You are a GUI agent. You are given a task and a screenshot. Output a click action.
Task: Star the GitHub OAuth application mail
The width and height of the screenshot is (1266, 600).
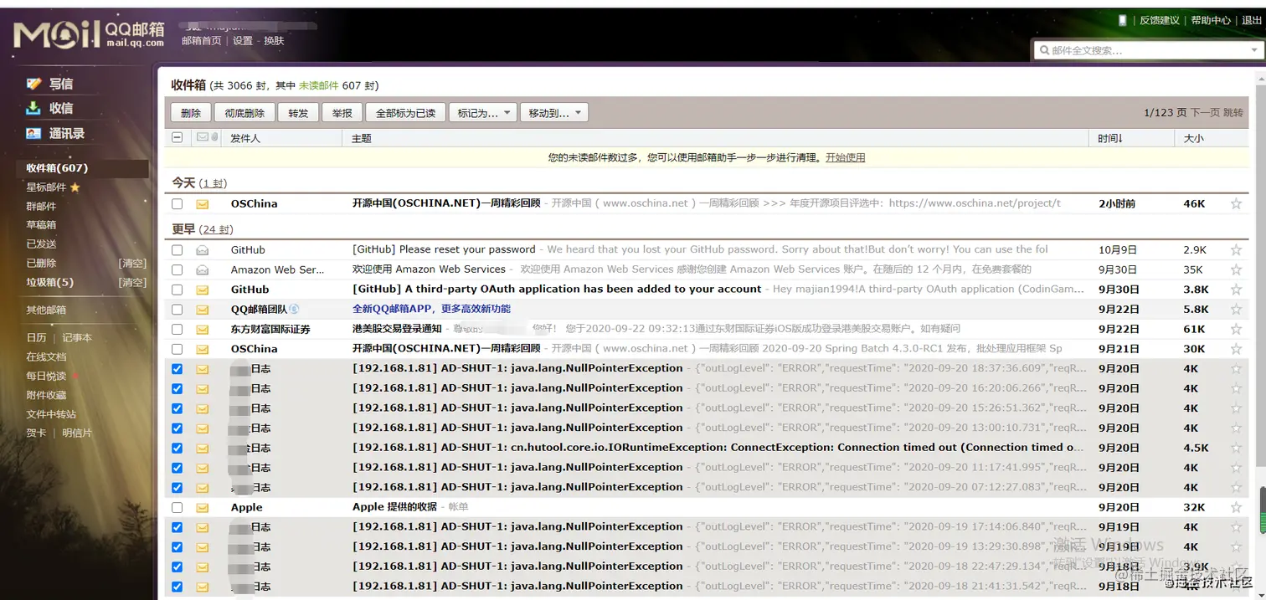click(x=1236, y=290)
